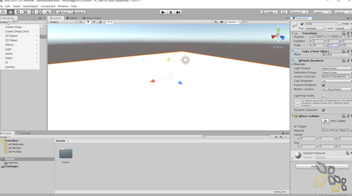Toggle Pivot/Center handle position
The height and width of the screenshot is (196, 352).
coord(63,12)
